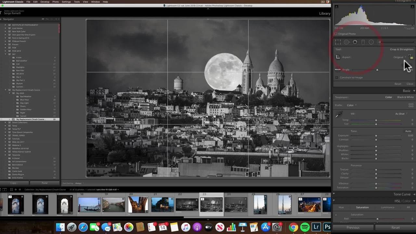Open the Photos app in the Dock

click(x=129, y=227)
